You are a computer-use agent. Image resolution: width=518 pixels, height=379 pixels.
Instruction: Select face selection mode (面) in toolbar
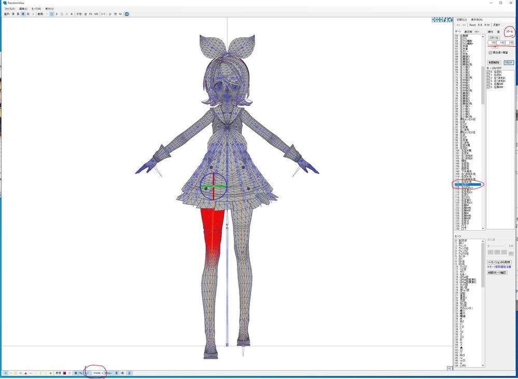18,14
